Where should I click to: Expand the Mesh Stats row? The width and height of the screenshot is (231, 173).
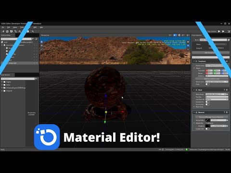pos(194,107)
